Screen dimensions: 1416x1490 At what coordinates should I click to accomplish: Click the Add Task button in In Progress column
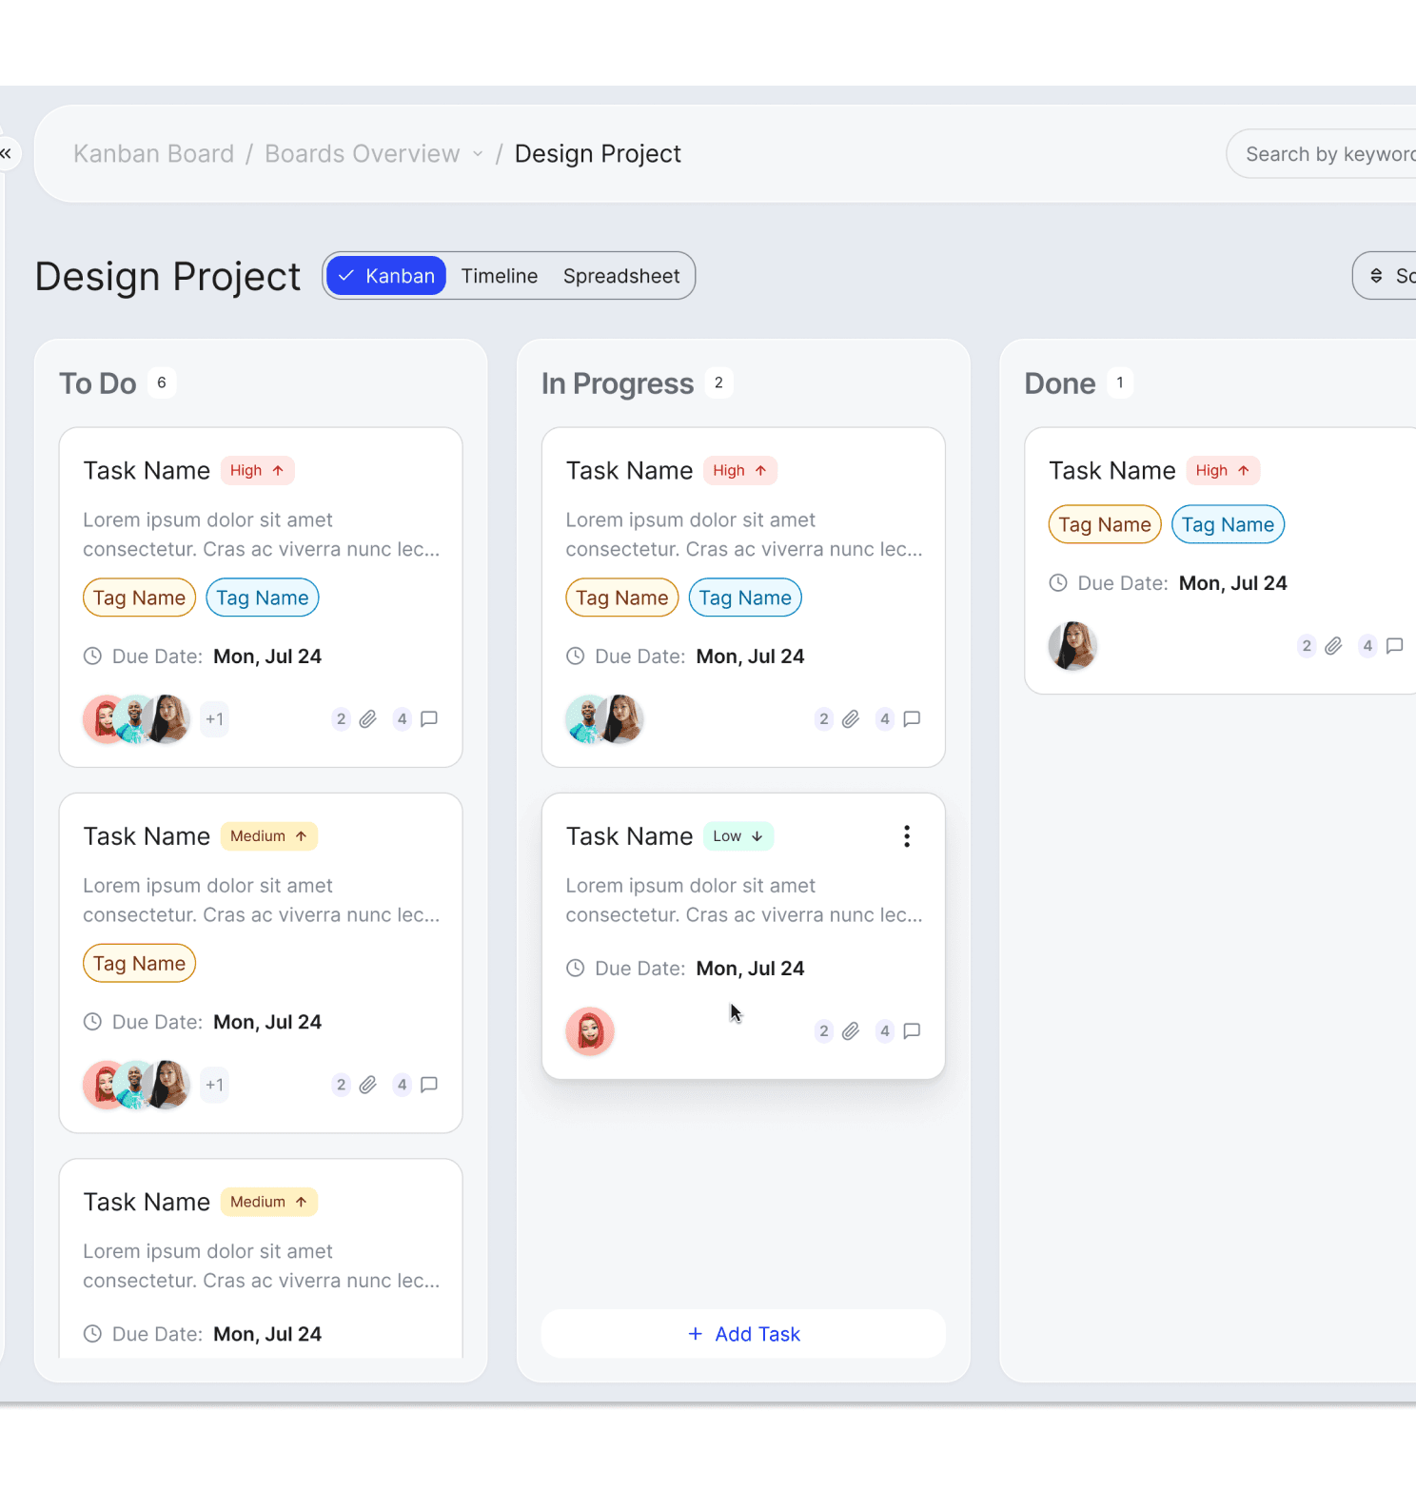pyautogui.click(x=742, y=1333)
